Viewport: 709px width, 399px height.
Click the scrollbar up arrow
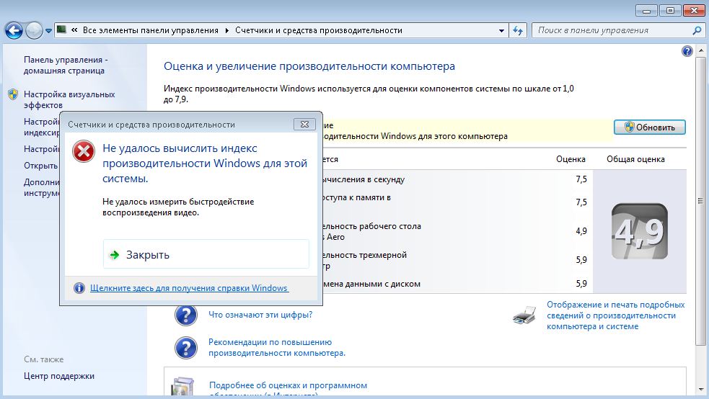point(701,50)
